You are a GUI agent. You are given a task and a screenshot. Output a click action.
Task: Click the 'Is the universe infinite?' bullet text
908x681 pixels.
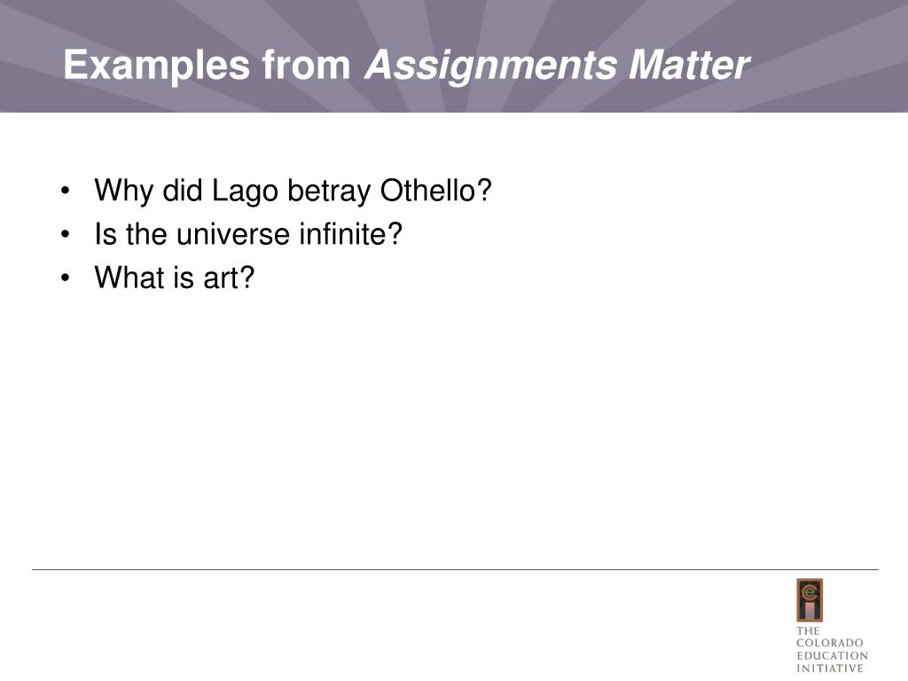point(248,234)
